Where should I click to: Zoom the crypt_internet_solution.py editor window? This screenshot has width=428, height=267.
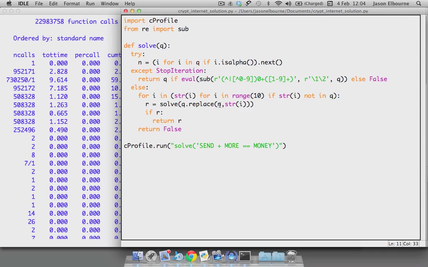[x=139, y=11]
